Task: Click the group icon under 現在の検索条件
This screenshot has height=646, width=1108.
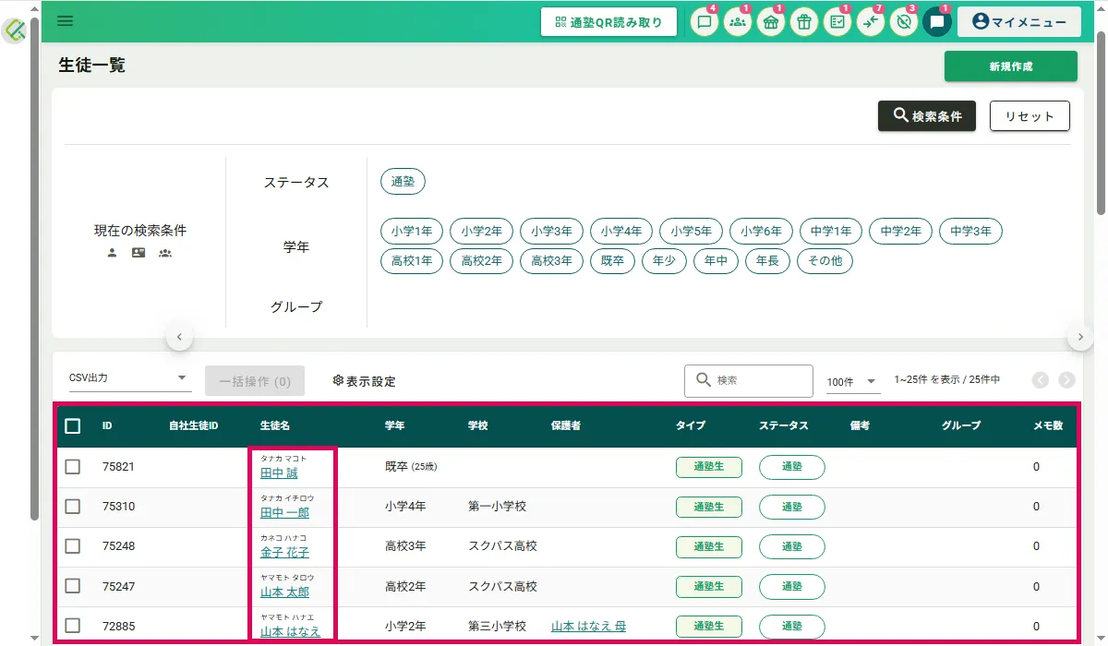Action: [x=165, y=253]
